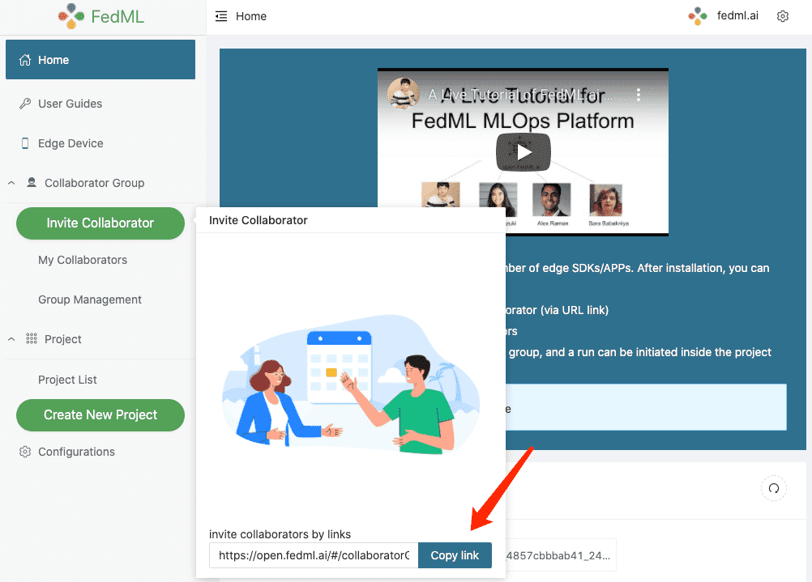Click the Configurations gear icon
812x582 pixels.
25,452
